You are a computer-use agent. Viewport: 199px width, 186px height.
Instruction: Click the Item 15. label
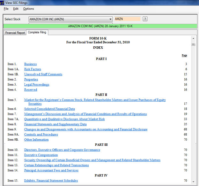(x=13, y=181)
